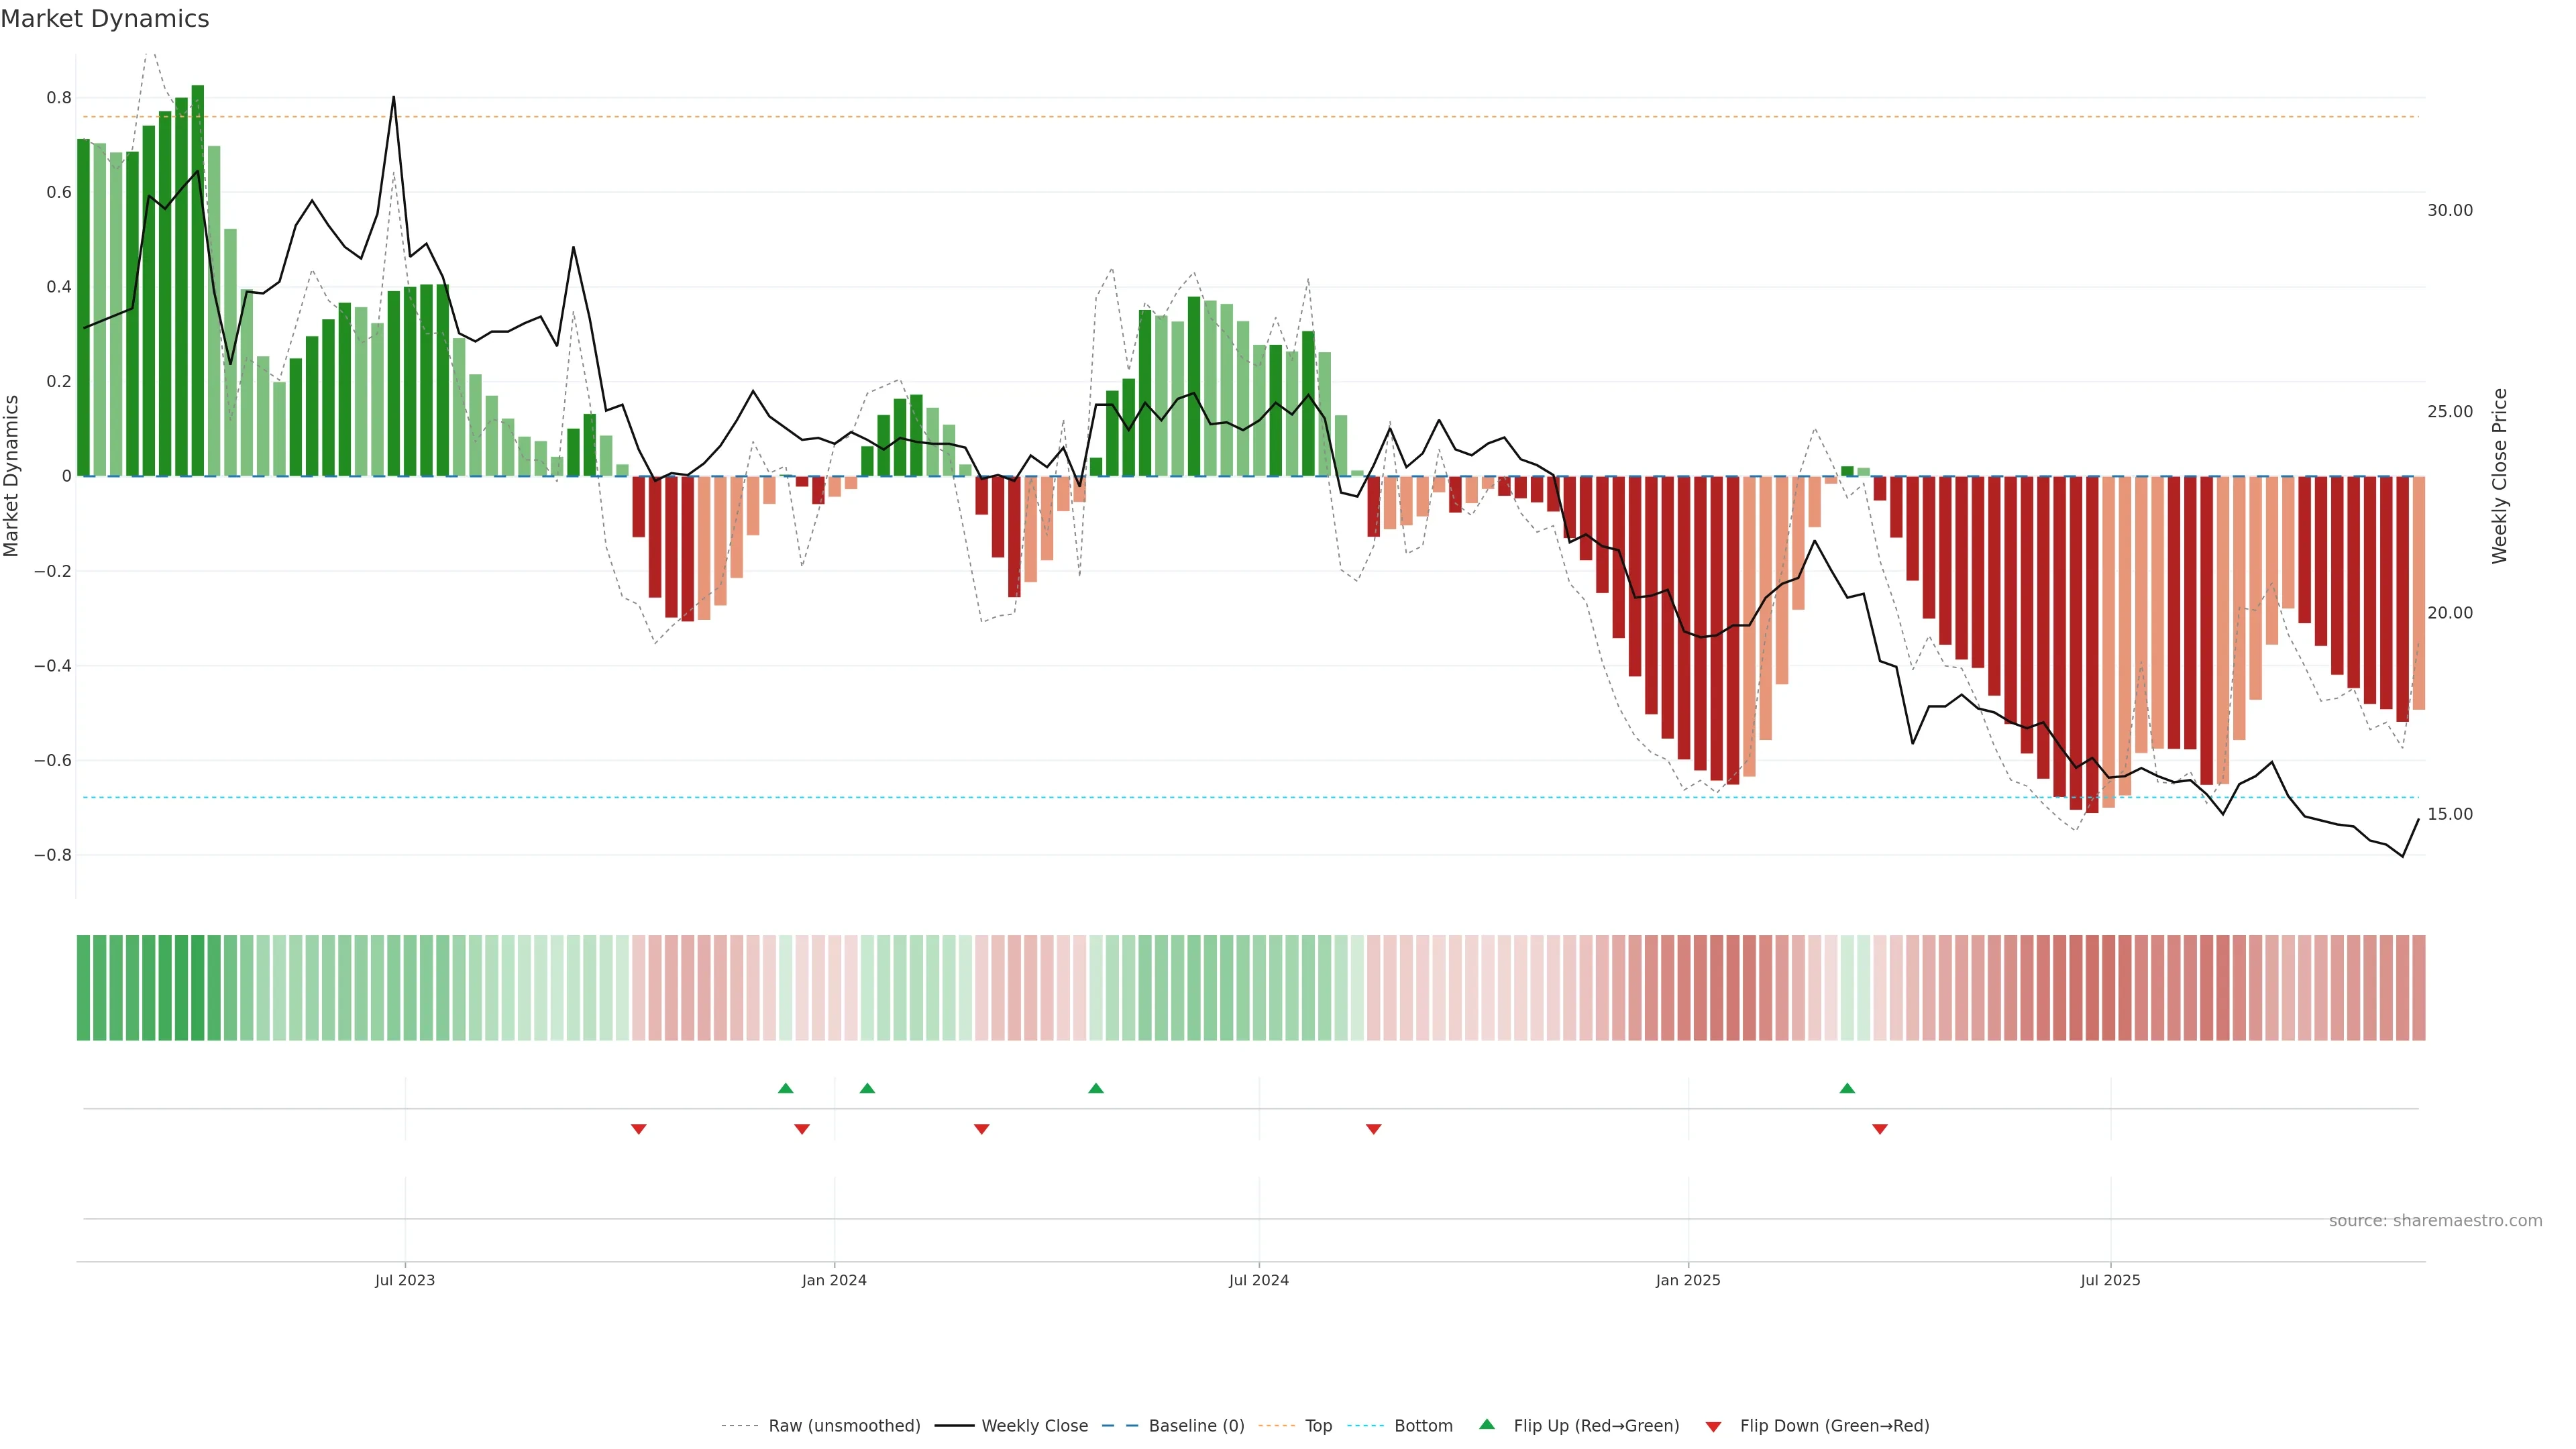This screenshot has width=2576, height=1449.
Task: Toggle the Weekly Close legend entry
Action: 1034,1425
